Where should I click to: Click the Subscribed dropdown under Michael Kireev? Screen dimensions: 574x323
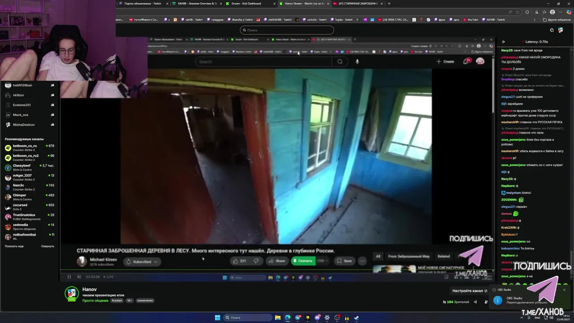[x=142, y=262]
